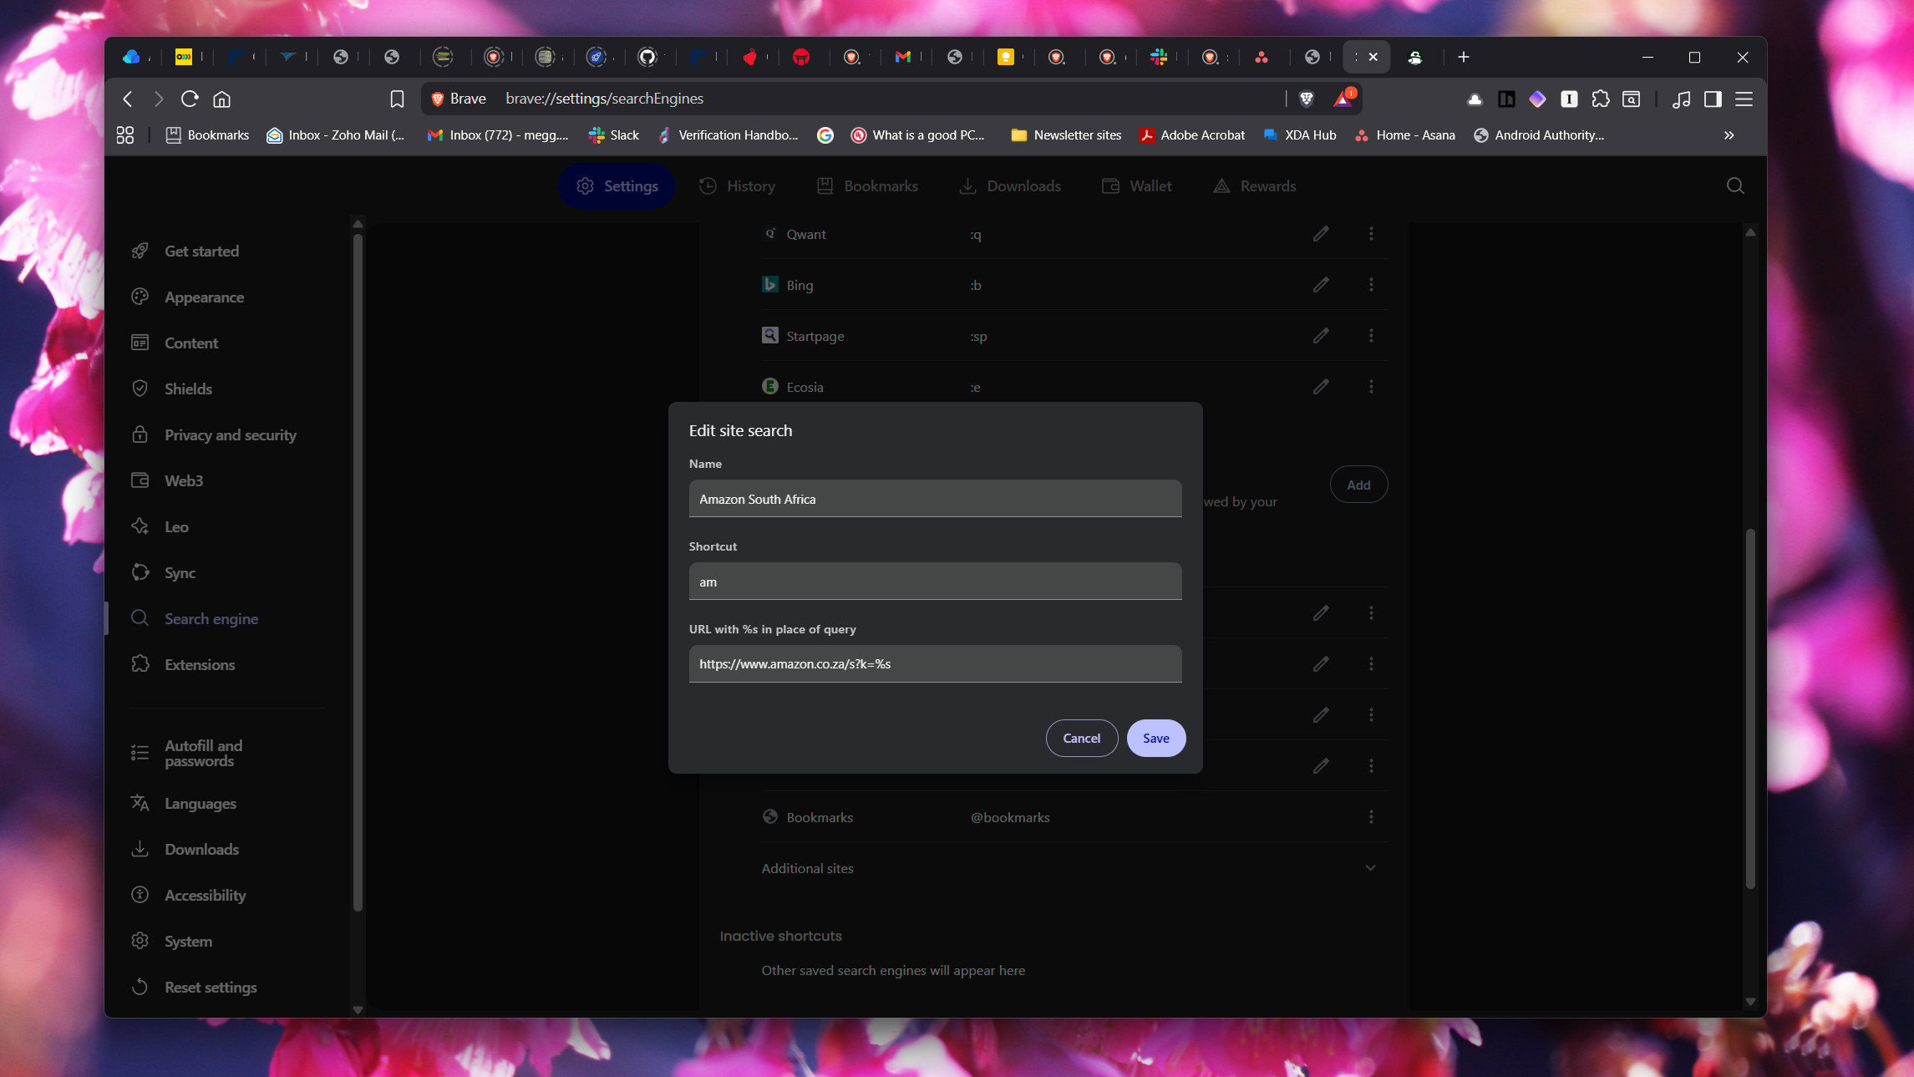This screenshot has height=1077, width=1914.
Task: Open the Extensions puzzle icon in toolbar
Action: point(1600,99)
